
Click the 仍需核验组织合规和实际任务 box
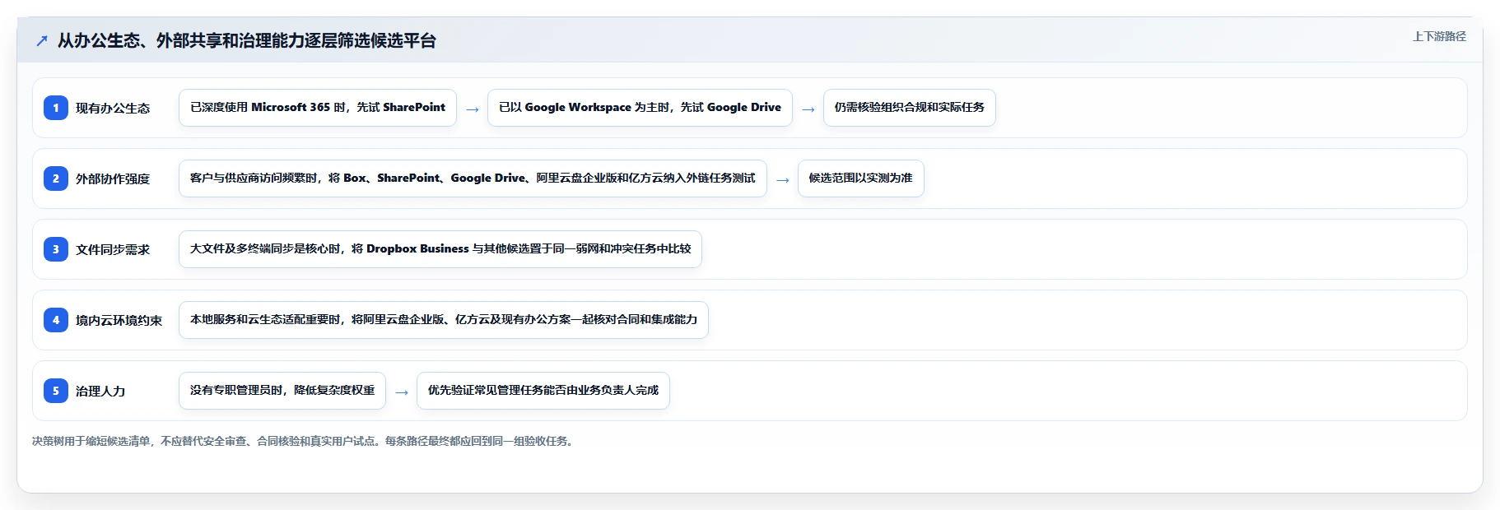click(x=910, y=108)
